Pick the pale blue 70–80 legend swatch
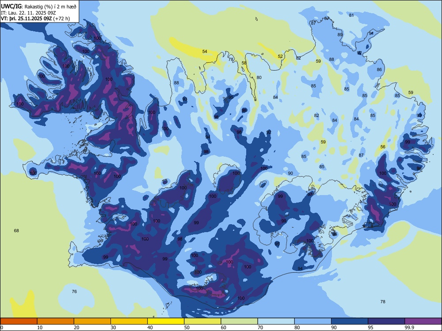 click(x=276, y=321)
